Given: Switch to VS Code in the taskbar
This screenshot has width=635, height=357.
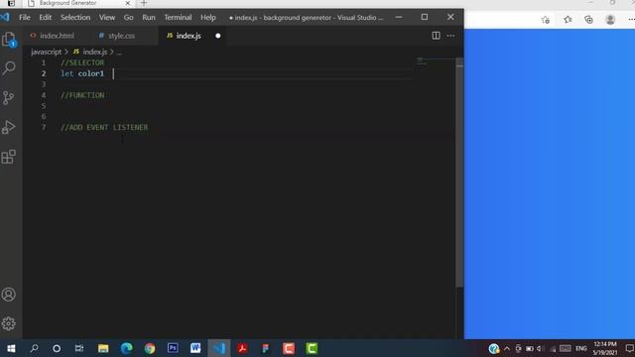Looking at the screenshot, I should 219,348.
